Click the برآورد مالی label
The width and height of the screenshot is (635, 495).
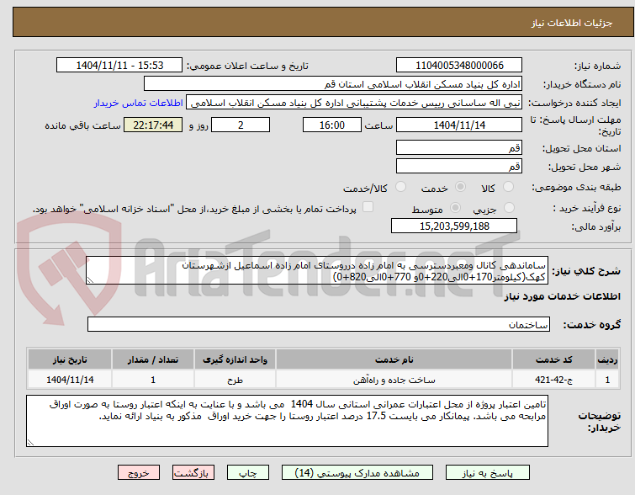point(596,226)
